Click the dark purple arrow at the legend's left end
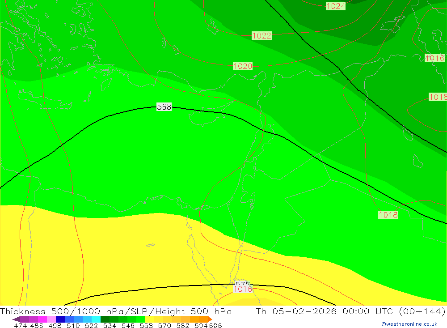 click(16, 319)
